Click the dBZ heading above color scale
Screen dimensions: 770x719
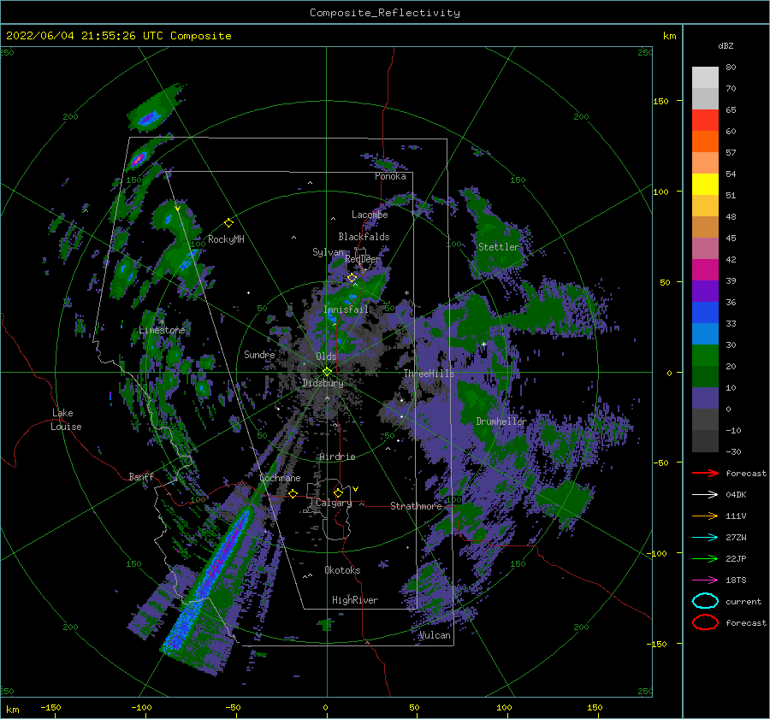726,45
